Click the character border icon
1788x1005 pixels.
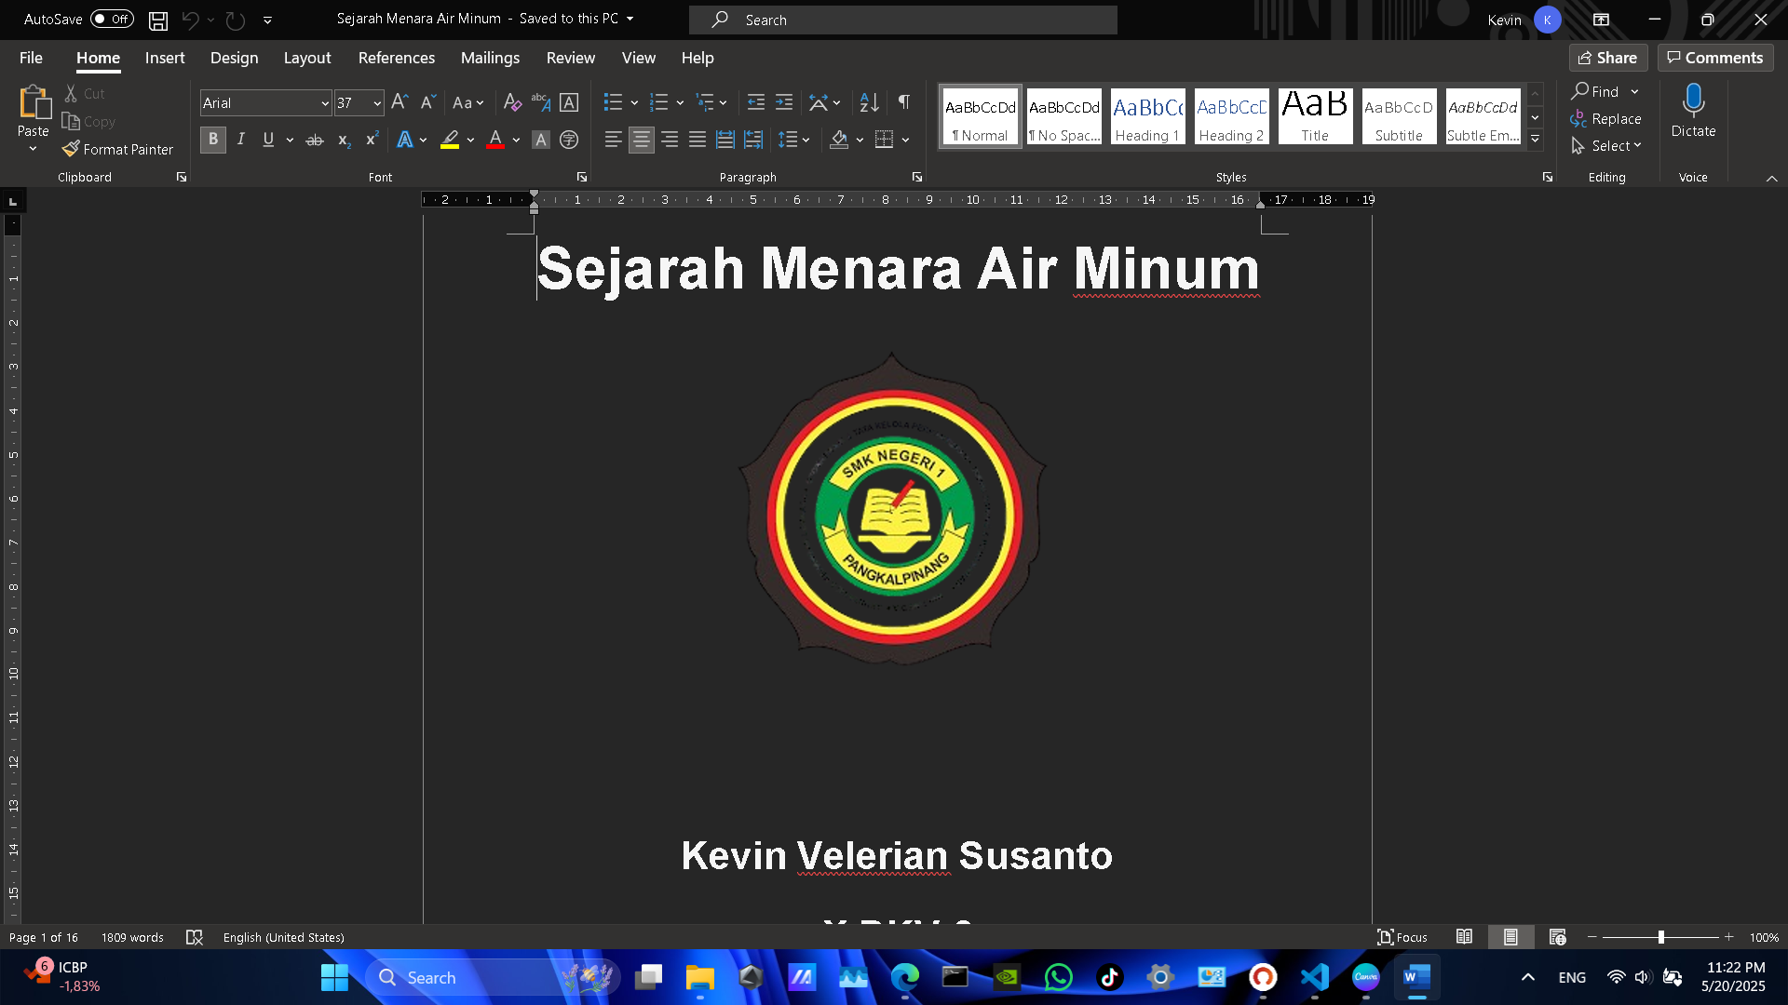(x=569, y=102)
